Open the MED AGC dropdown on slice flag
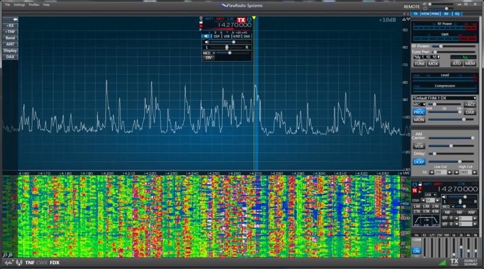 coord(208,53)
